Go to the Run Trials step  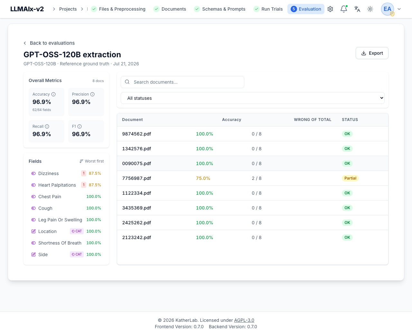click(x=268, y=9)
